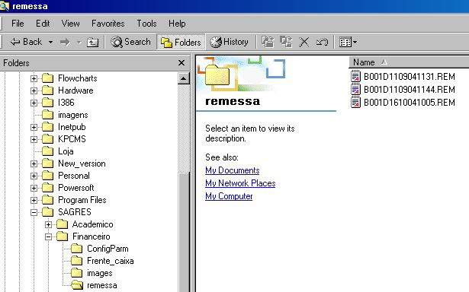Click file icon of B001D1610041005.REM

pyautogui.click(x=355, y=103)
